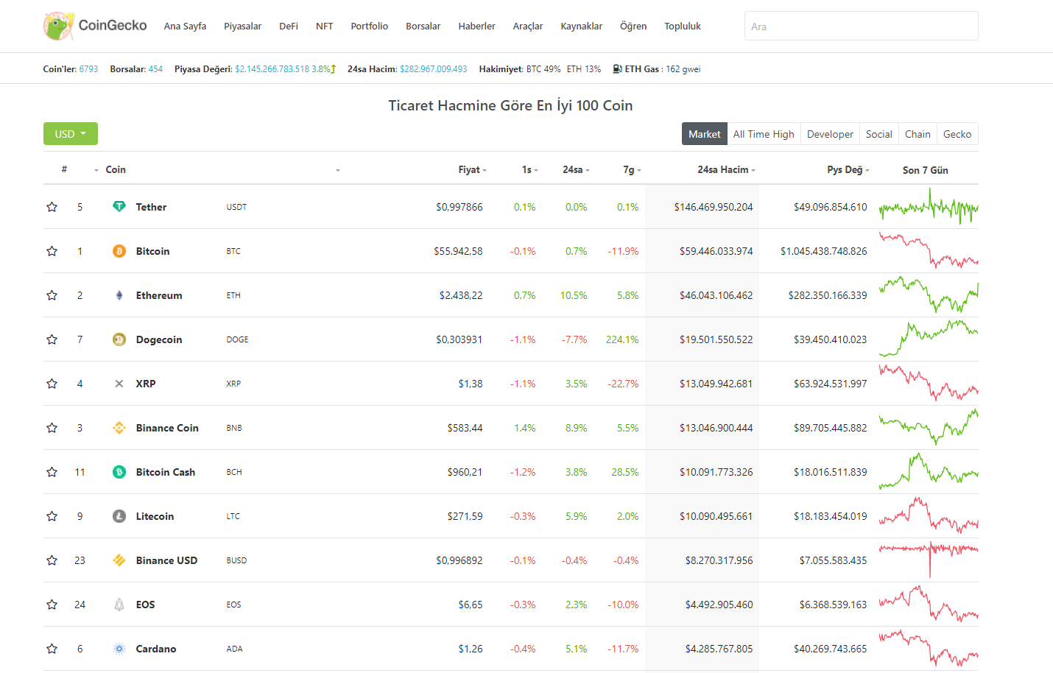Open exchanges count 454 link
This screenshot has height=673, width=1053.
coord(155,68)
